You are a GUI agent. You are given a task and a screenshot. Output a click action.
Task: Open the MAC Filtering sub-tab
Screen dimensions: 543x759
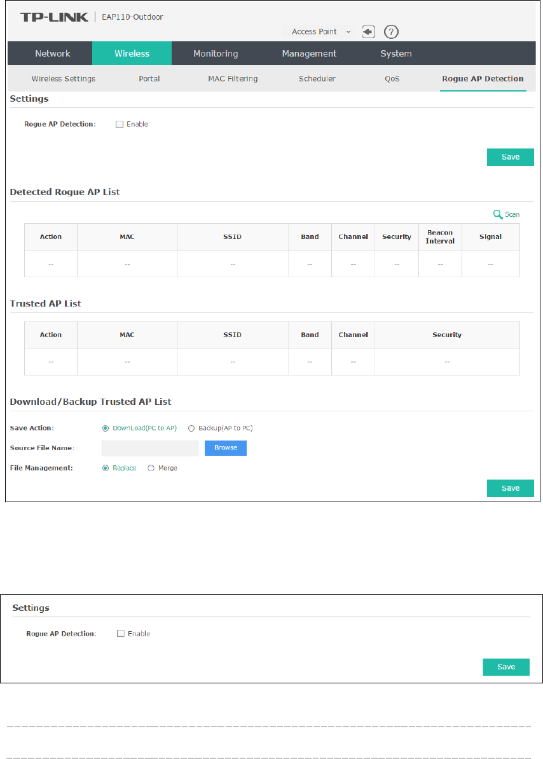tap(233, 79)
